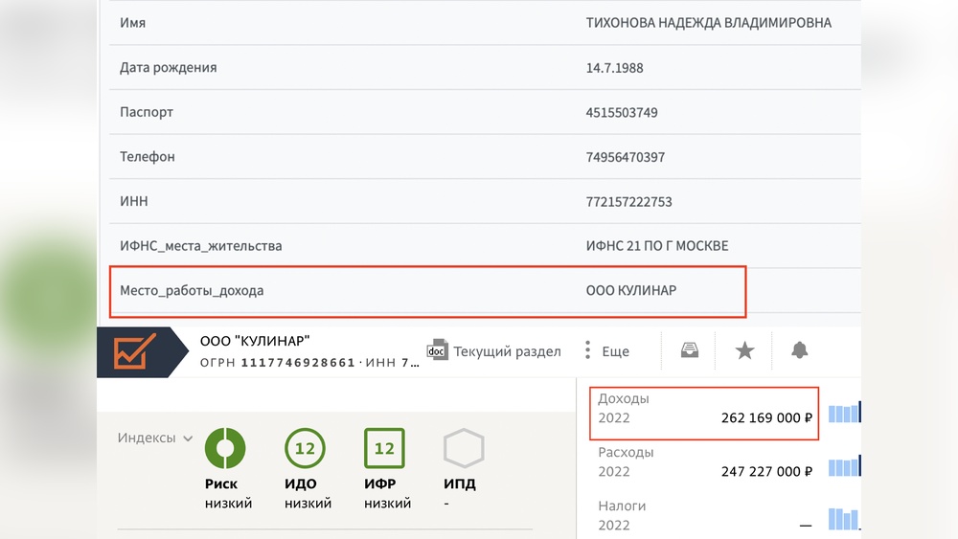Click the ИФР index square showing 12

pos(384,448)
